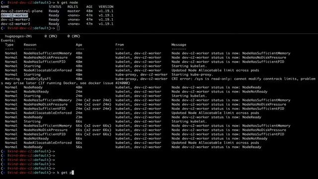
Task: Place cursor at the top pane's empty prompt
Action: [58, 28]
